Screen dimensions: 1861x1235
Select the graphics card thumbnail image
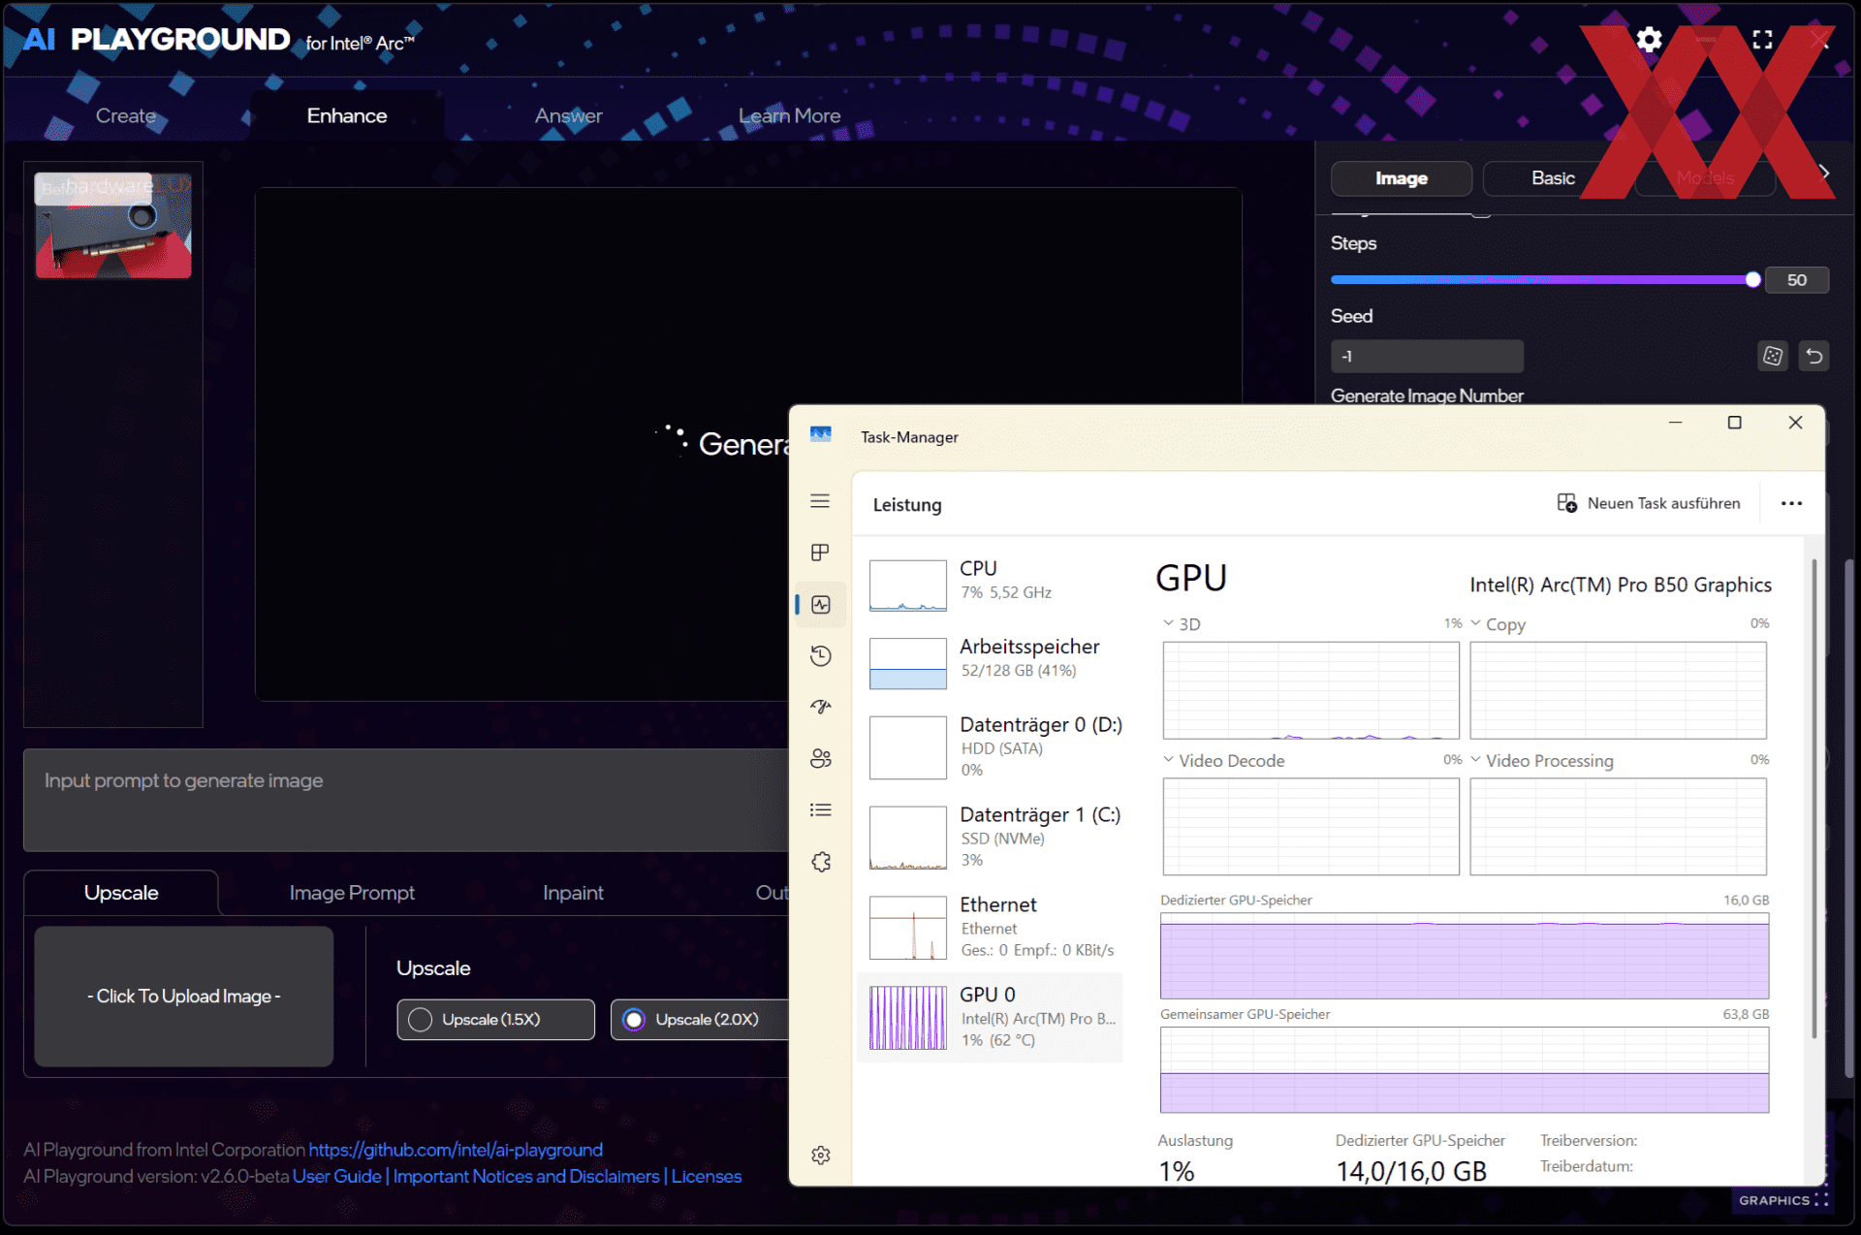click(113, 226)
